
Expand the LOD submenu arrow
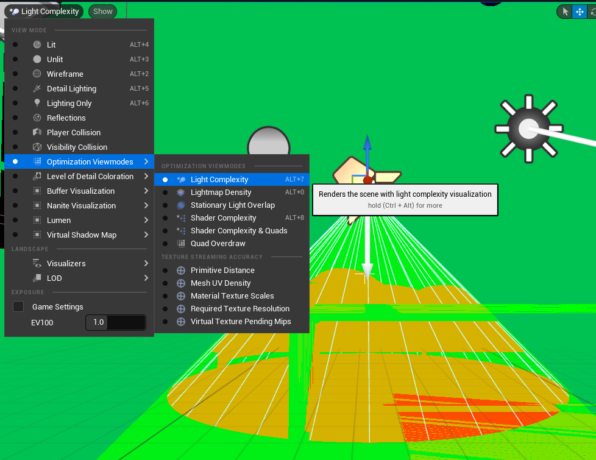(x=146, y=278)
